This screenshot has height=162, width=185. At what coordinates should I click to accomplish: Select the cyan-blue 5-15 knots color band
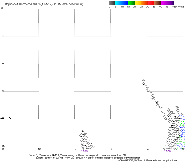point(122,3)
